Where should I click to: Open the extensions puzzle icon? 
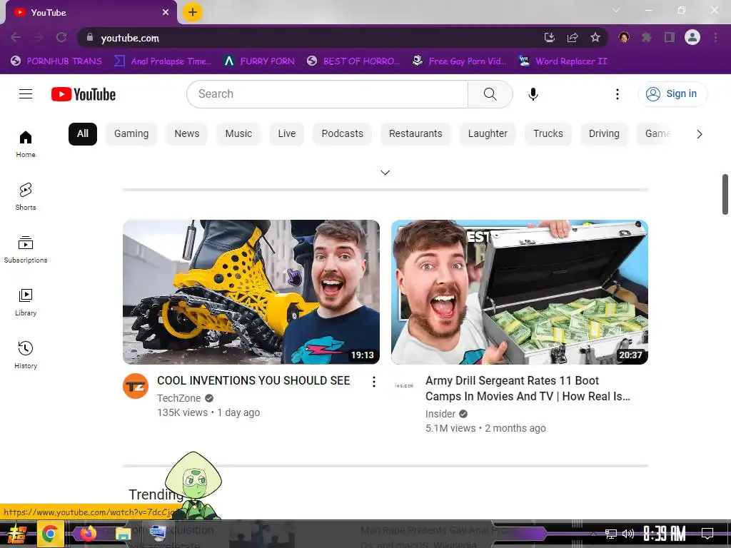[x=647, y=37]
